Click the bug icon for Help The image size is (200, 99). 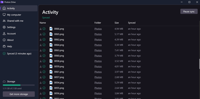4,46
